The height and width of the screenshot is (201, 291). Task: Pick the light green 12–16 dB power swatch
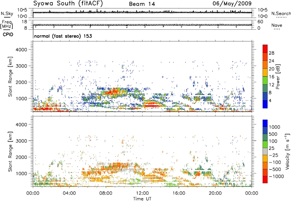(265, 81)
